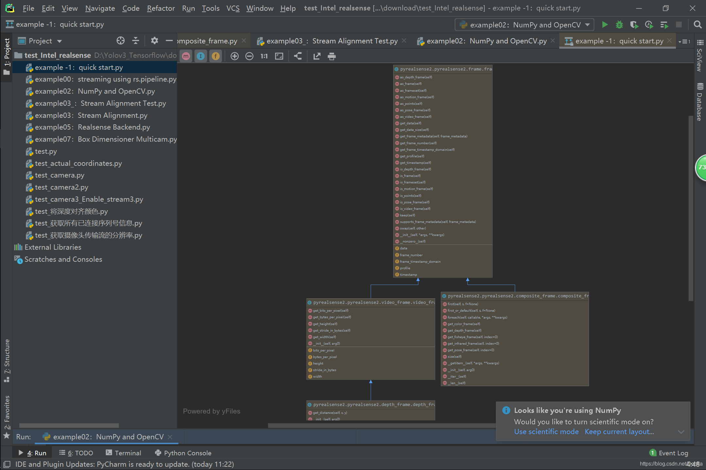Open the Refactor menu
The image size is (706, 470).
click(161, 8)
